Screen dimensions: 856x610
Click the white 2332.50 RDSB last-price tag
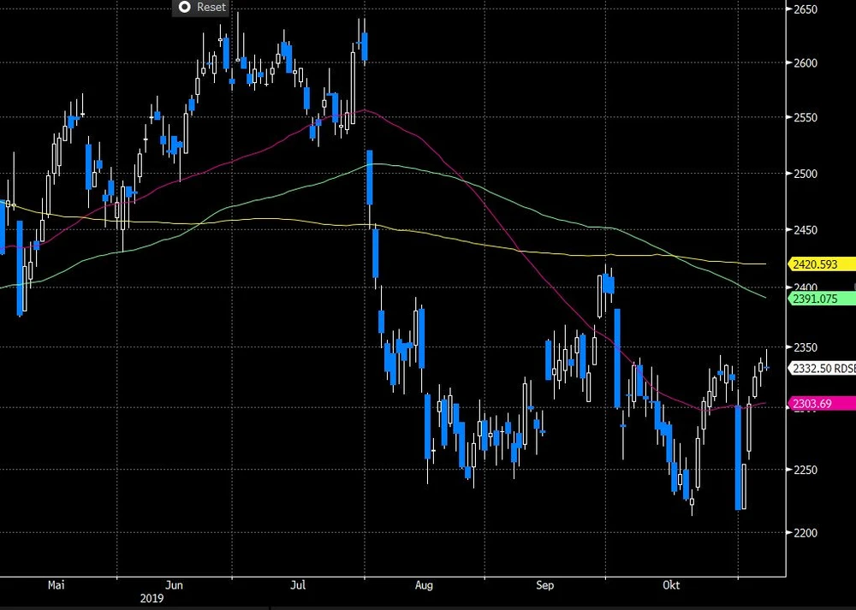tap(821, 368)
